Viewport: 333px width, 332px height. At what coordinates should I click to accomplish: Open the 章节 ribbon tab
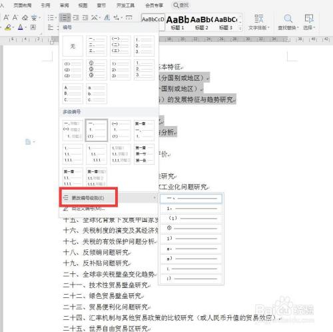pos(101,5)
